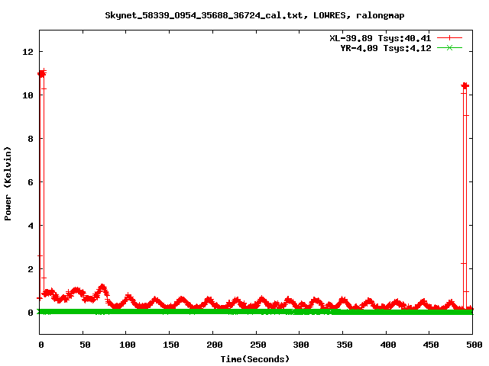This screenshot has height=366, width=489.
Task: Click x-axis tick label 500
Action: 474,345
